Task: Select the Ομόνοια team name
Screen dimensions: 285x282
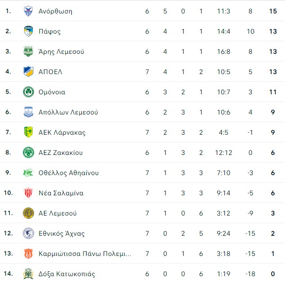Action: click(x=52, y=92)
